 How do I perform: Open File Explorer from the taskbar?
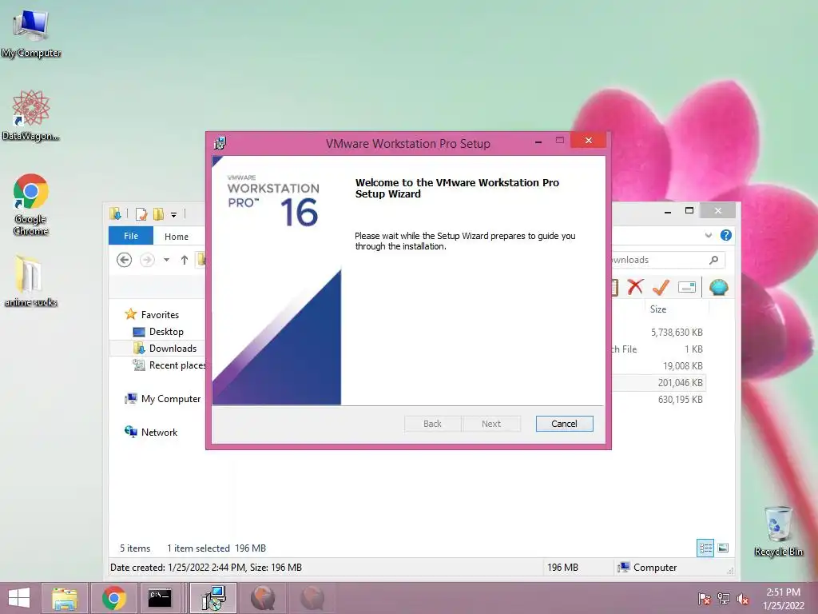coord(64,598)
